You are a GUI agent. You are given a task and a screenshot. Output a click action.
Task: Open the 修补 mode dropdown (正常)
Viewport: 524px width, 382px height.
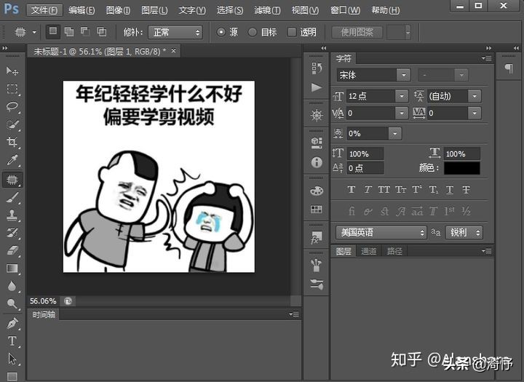coord(175,33)
